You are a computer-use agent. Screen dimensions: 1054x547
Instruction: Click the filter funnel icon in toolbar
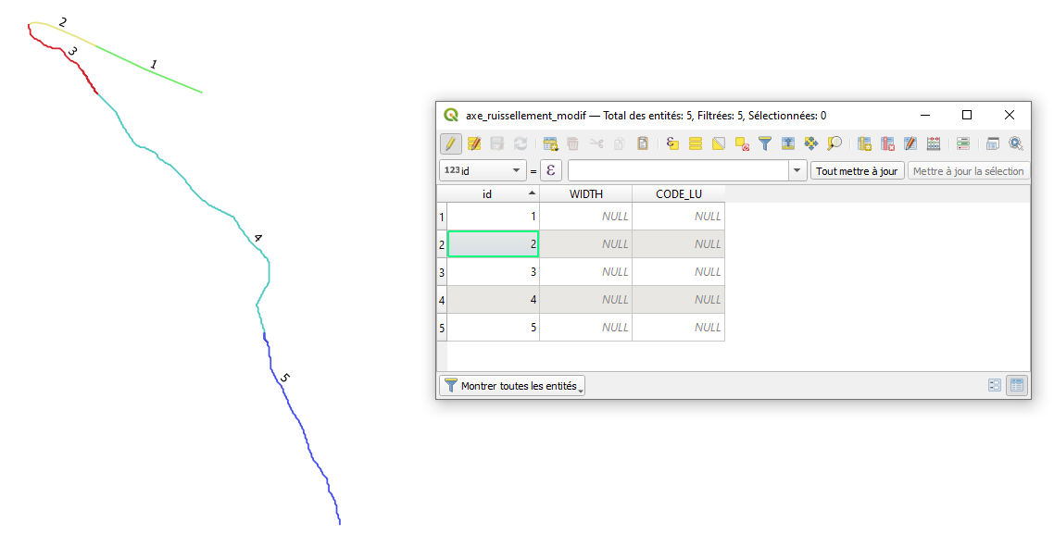(765, 143)
